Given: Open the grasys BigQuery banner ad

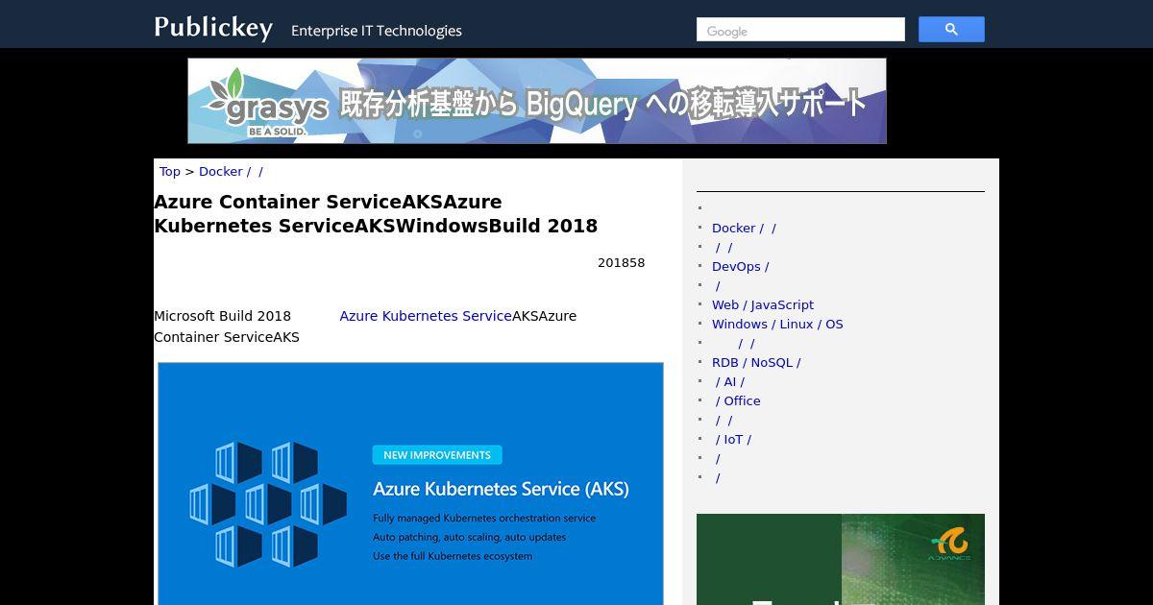Looking at the screenshot, I should tap(537, 101).
